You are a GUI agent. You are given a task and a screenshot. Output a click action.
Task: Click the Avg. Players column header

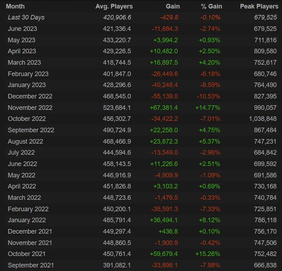click(114, 6)
